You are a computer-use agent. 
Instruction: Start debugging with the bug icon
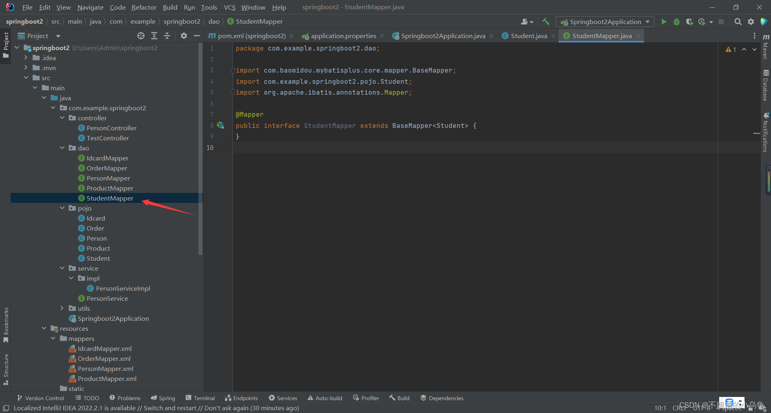pyautogui.click(x=677, y=22)
